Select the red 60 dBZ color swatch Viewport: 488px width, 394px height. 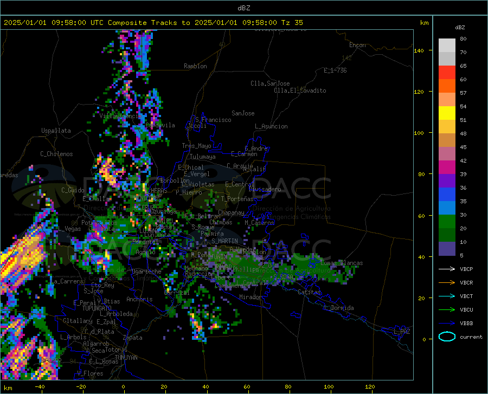click(447, 73)
